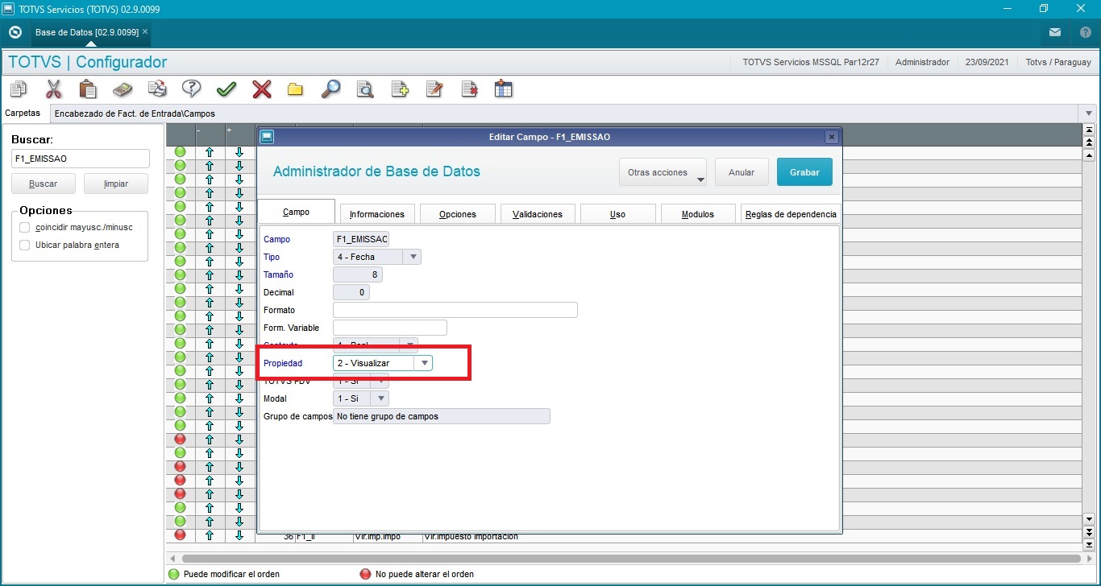Viewport: 1101px width, 586px height.
Task: Close the Base de Datos tab
Action: (145, 32)
